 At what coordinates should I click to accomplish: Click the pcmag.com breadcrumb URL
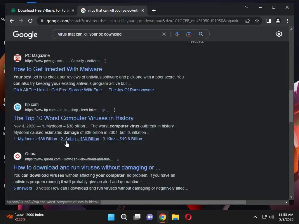[x=62, y=61]
